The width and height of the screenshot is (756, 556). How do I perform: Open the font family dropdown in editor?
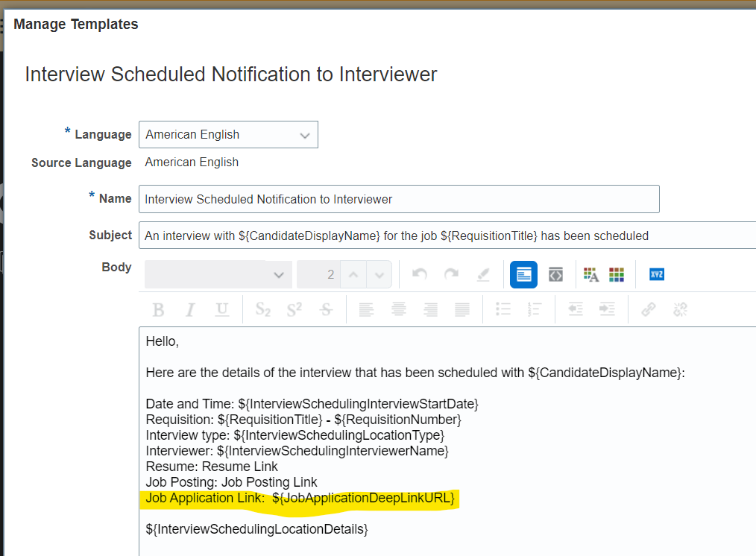pos(218,274)
